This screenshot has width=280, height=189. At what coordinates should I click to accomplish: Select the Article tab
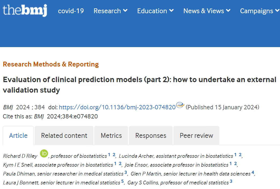pyautogui.click(x=18, y=136)
